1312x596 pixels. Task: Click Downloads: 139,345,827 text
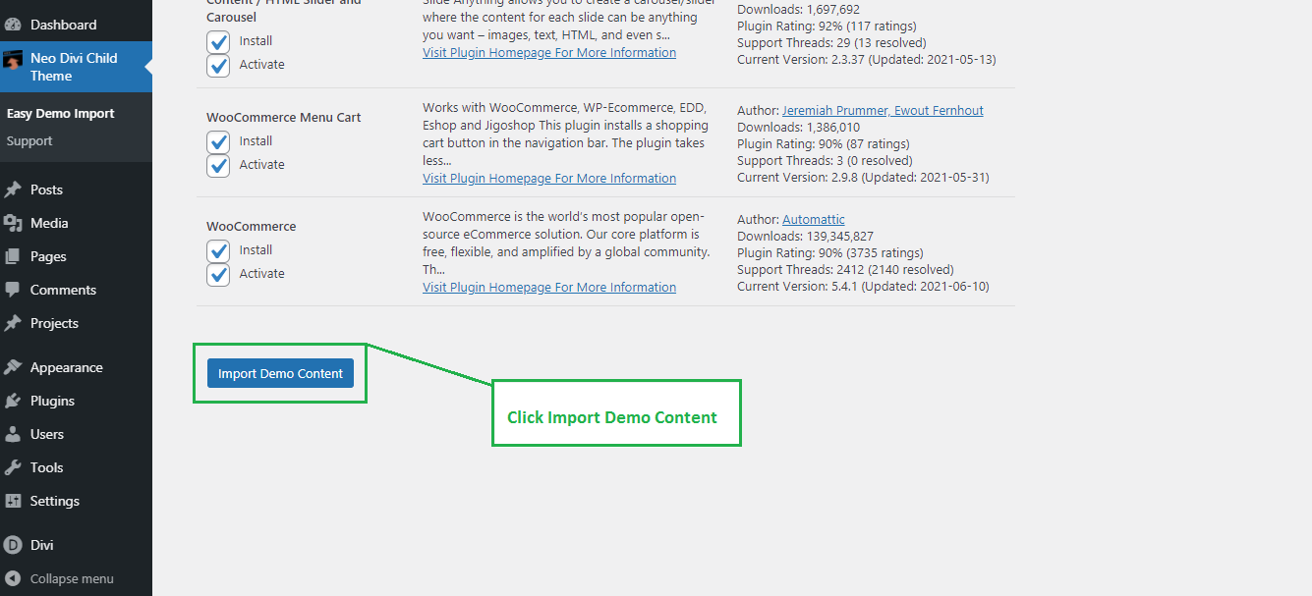[806, 237]
